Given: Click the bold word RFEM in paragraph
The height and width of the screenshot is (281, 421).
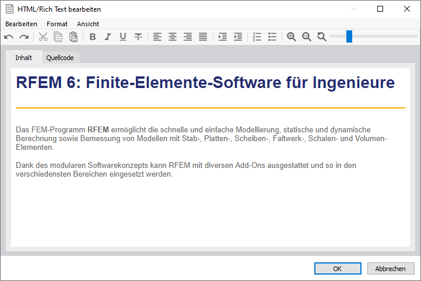Looking at the screenshot, I should [98, 130].
